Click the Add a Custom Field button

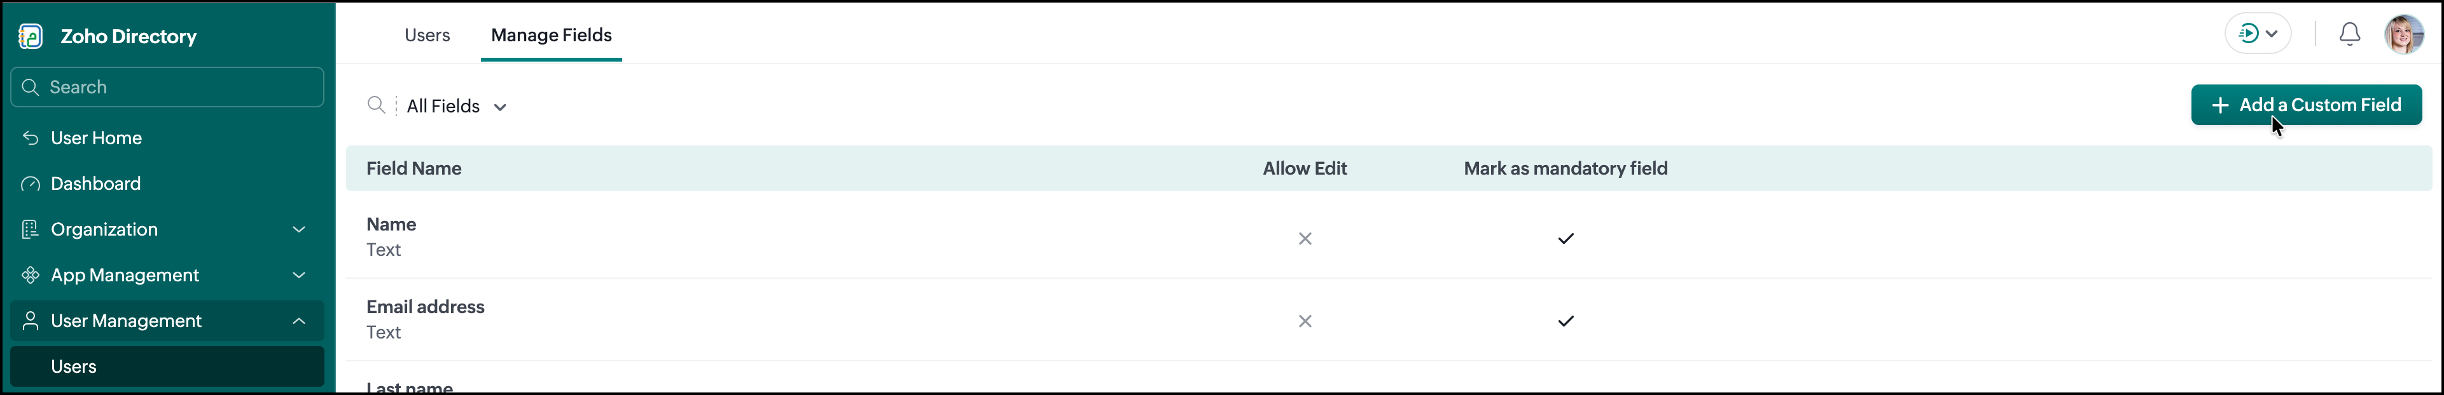coord(2307,105)
